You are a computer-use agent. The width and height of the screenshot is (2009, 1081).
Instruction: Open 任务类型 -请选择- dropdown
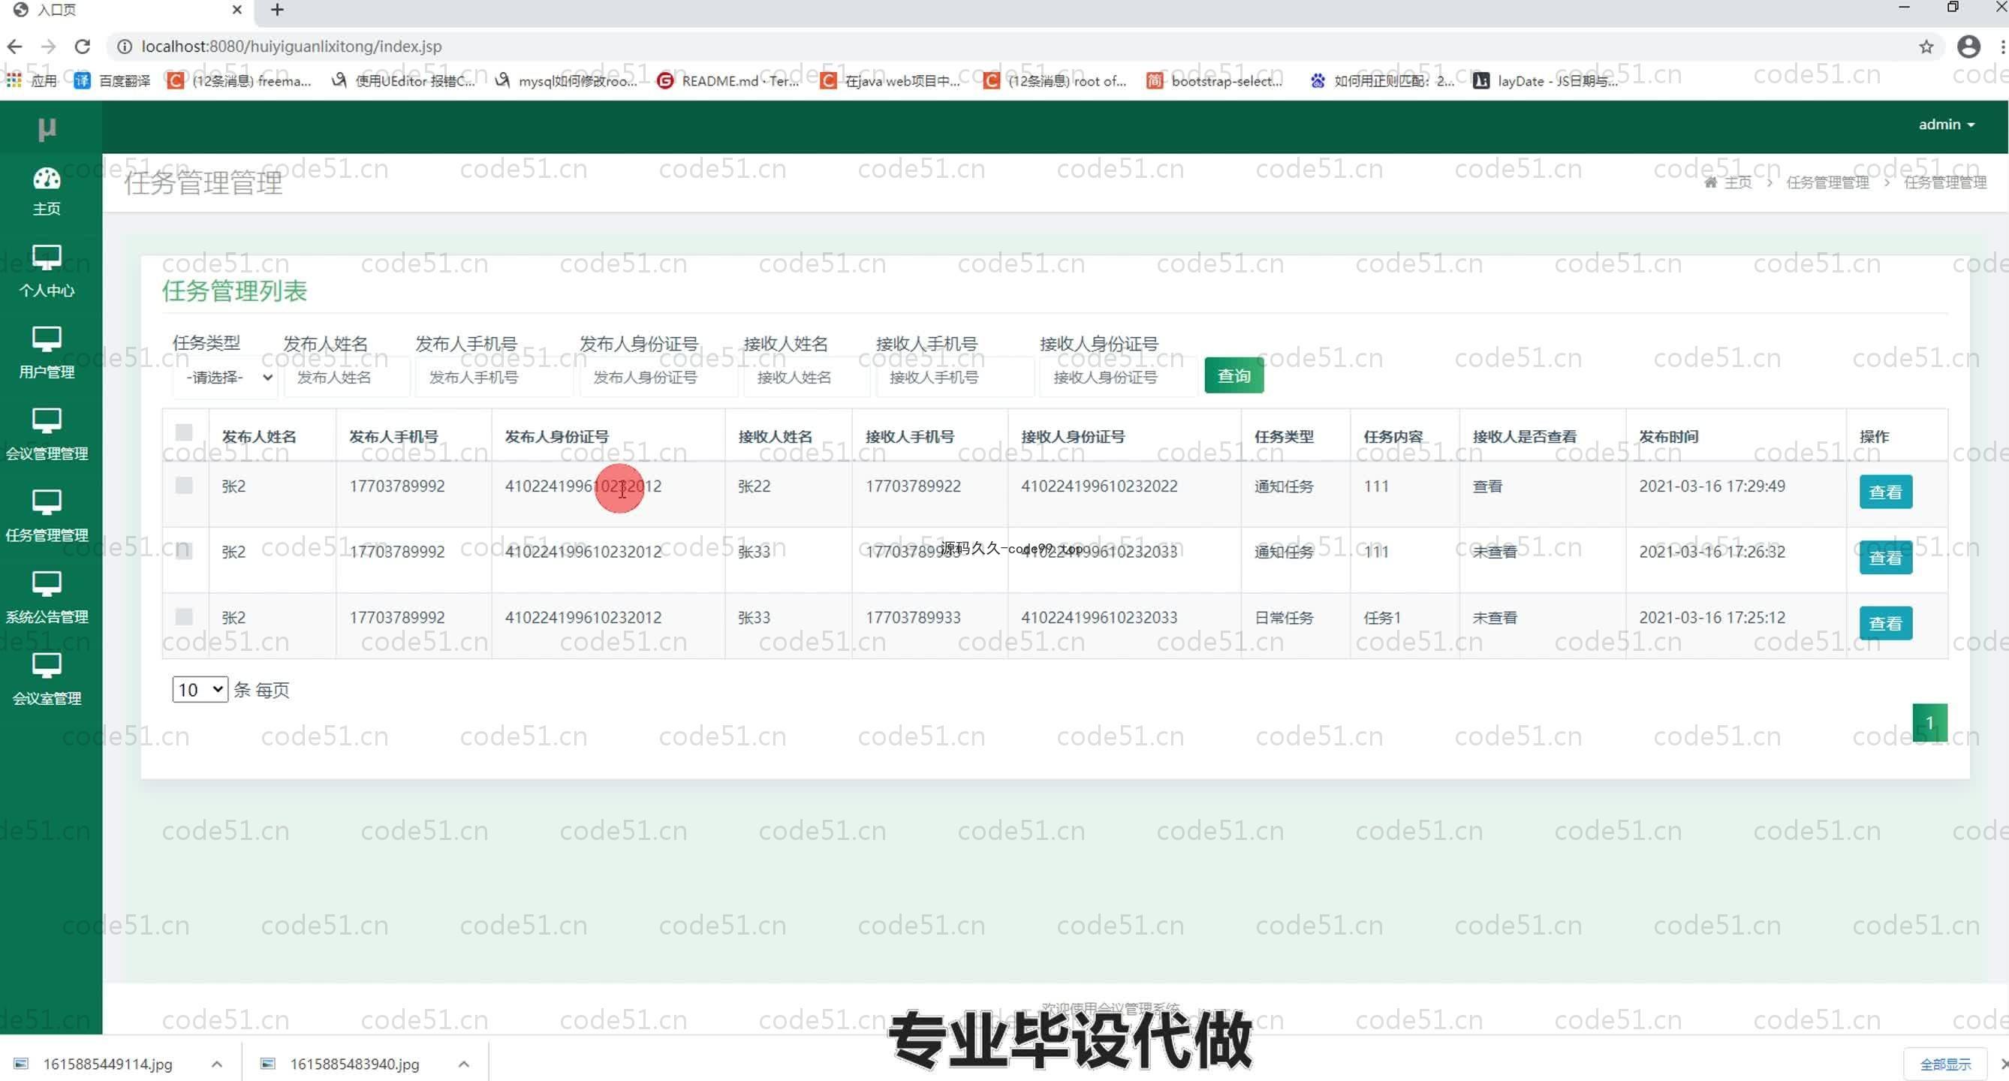pos(226,378)
